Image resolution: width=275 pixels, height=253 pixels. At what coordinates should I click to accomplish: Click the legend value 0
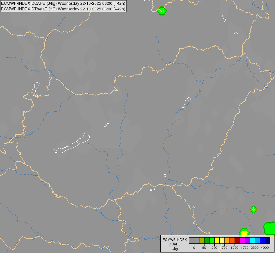tap(194, 248)
